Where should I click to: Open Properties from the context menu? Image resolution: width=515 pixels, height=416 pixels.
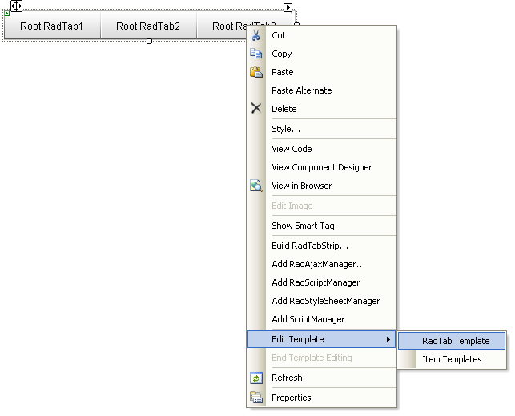321,398
